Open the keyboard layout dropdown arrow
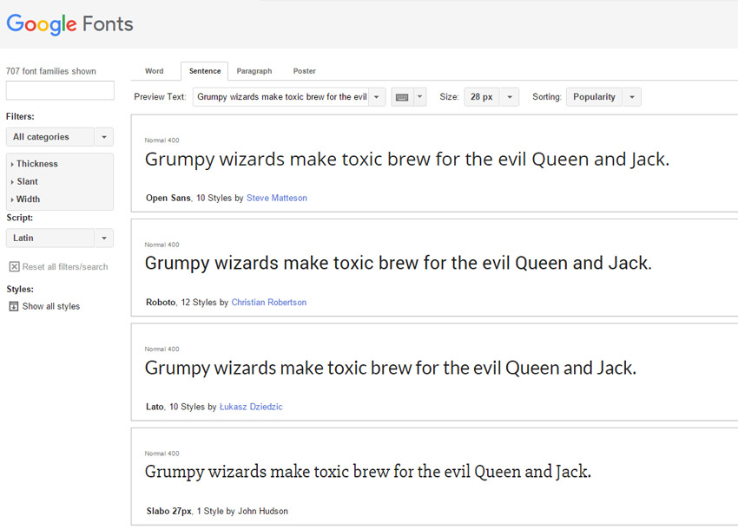The height and width of the screenshot is (529, 738). point(420,97)
